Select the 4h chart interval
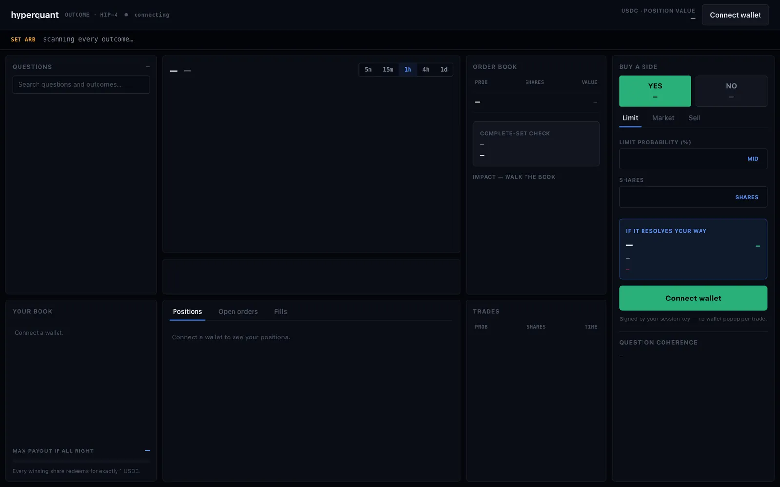 [x=426, y=70]
